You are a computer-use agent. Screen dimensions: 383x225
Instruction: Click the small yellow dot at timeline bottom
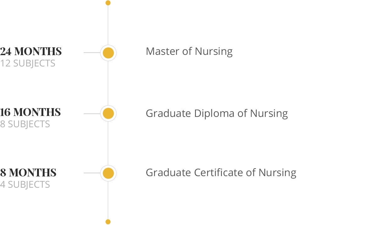tap(108, 222)
